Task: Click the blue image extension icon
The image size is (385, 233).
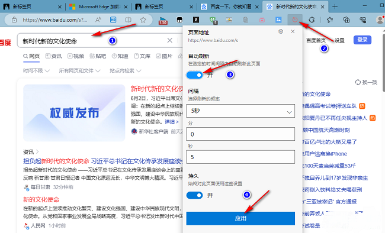Action: [278, 20]
